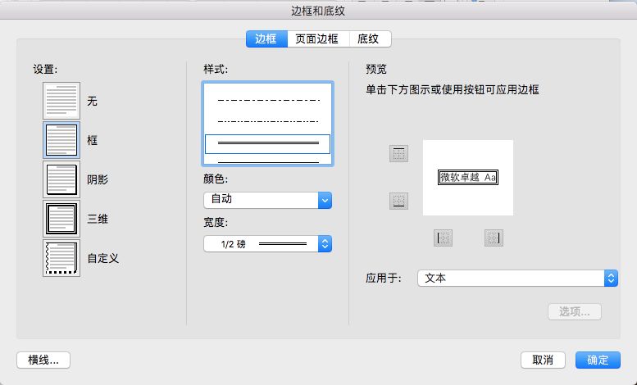Toggle the left border button in preview
Image resolution: width=637 pixels, height=385 pixels.
click(443, 238)
